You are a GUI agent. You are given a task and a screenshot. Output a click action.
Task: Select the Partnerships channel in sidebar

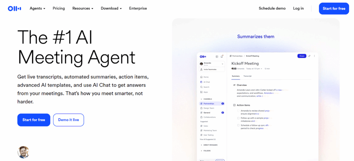point(208,104)
